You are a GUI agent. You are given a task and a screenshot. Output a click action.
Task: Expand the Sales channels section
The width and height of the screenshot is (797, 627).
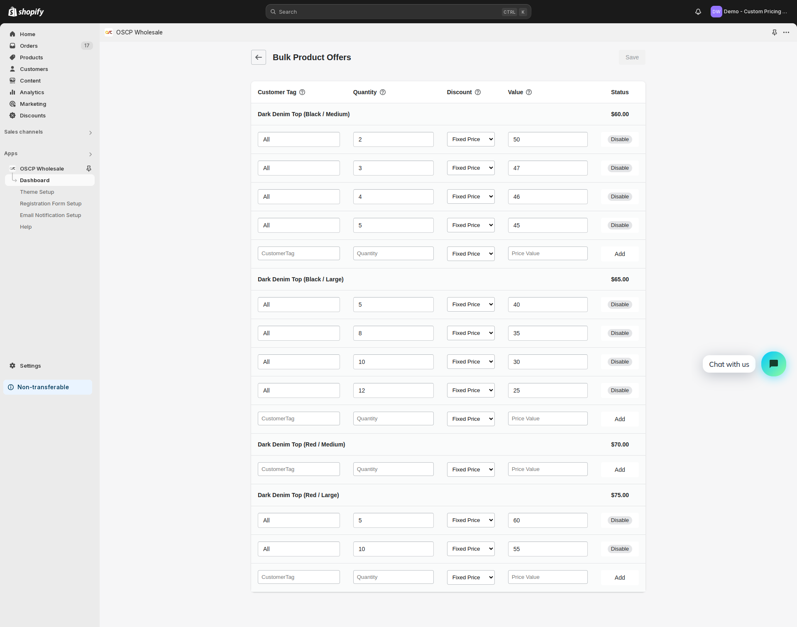tap(90, 132)
